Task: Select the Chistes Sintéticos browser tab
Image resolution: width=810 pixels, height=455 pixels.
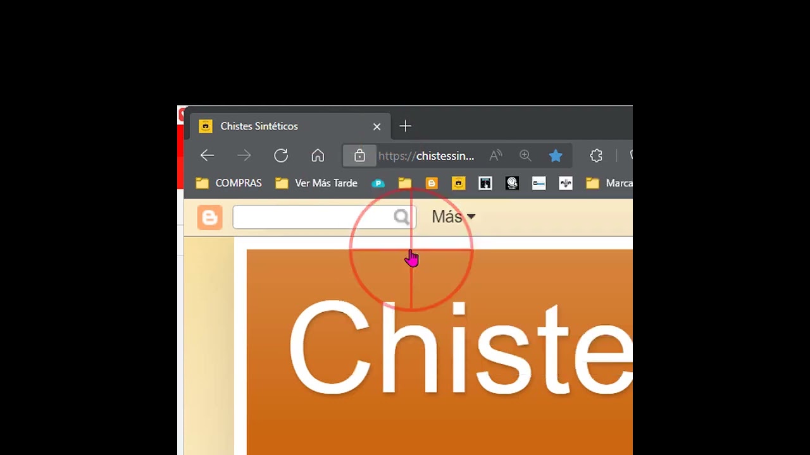Action: (290, 126)
